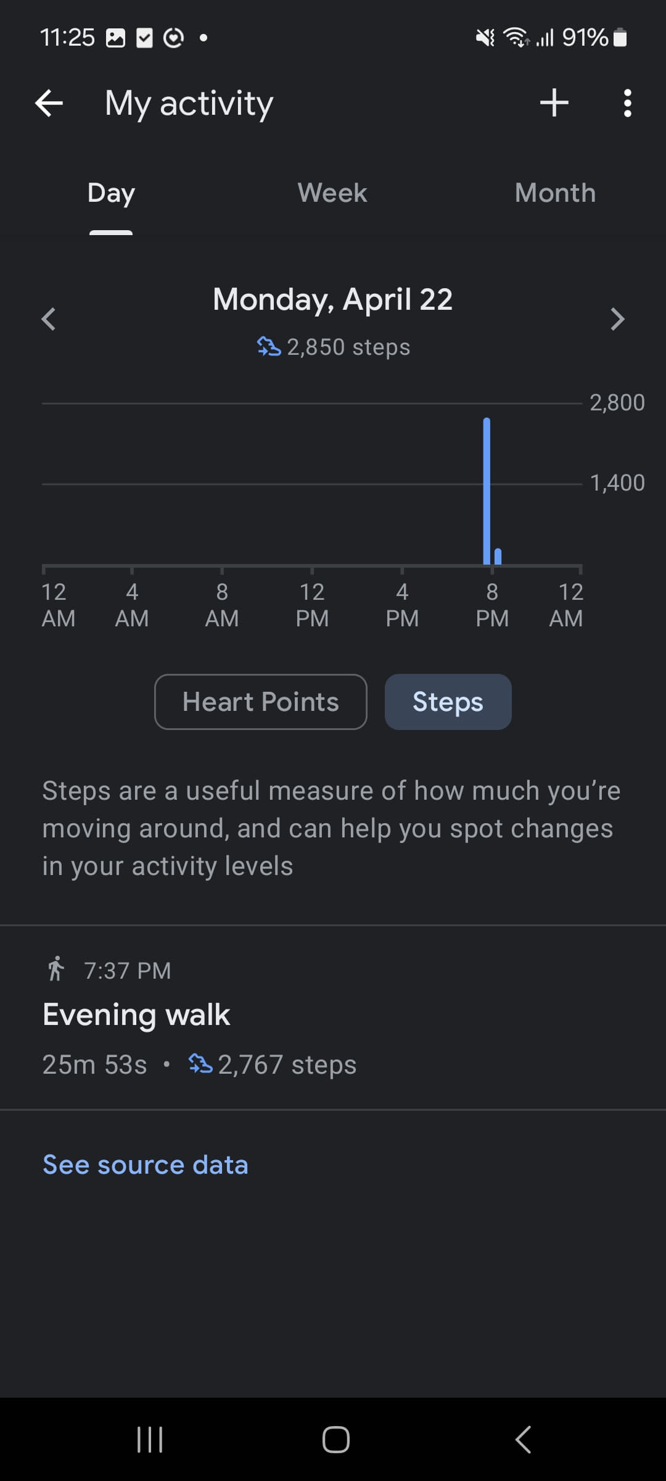Tap the back arrow in header

(49, 103)
